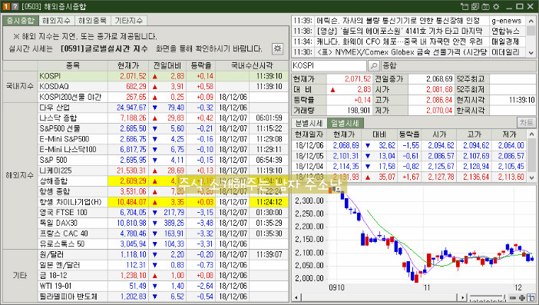This screenshot has height=305, width=539.
Task: Switch to the 해외지수 tab
Action: pyautogui.click(x=57, y=21)
